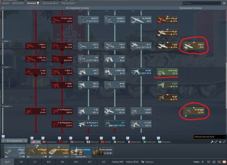Pick the F-117 premium aircraft
Viewport: 227px width, 165px height.
click(168, 85)
